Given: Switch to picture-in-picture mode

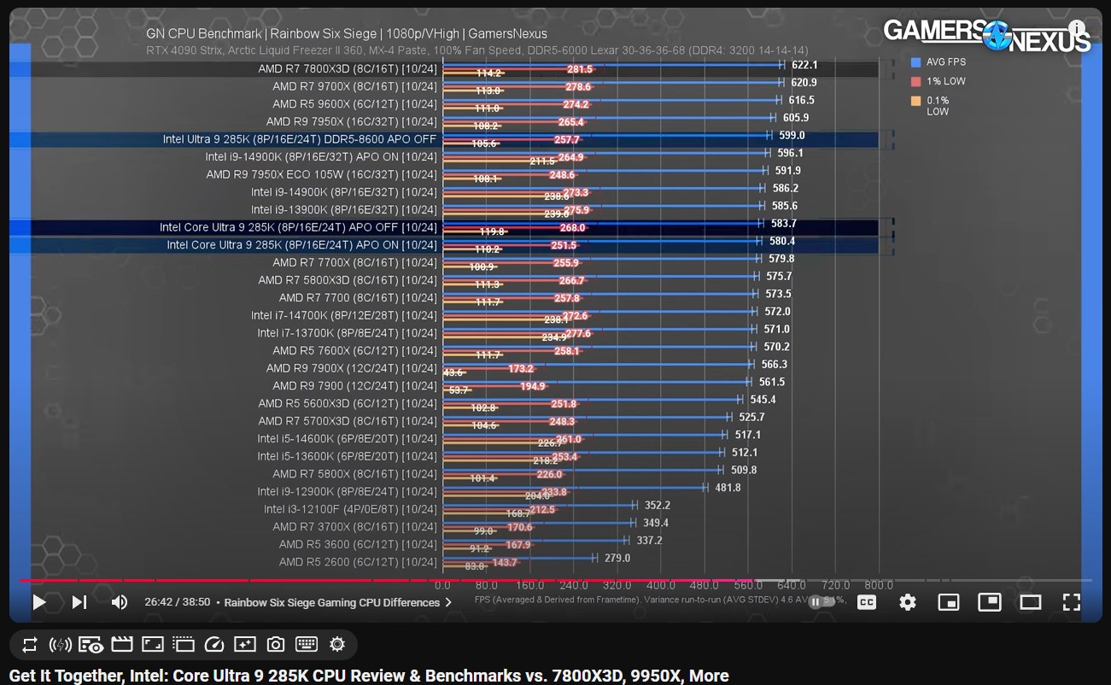Looking at the screenshot, I should pyautogui.click(x=990, y=602).
